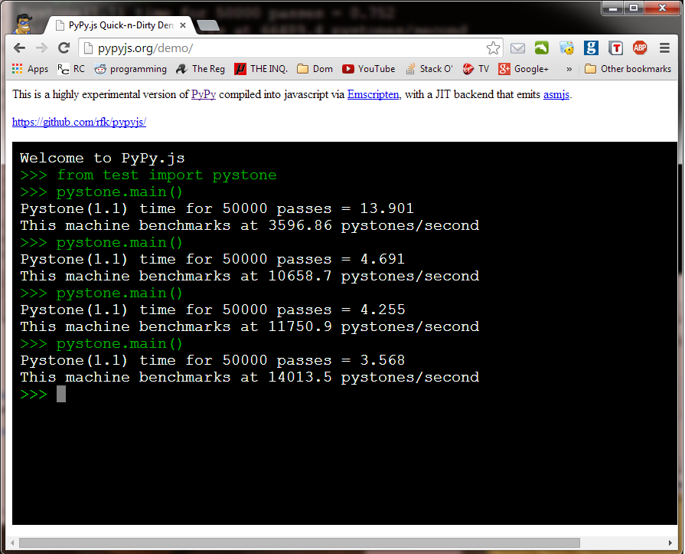This screenshot has width=685, height=554.
Task: Expand hidden bookmarks with the chevron
Action: [x=569, y=69]
